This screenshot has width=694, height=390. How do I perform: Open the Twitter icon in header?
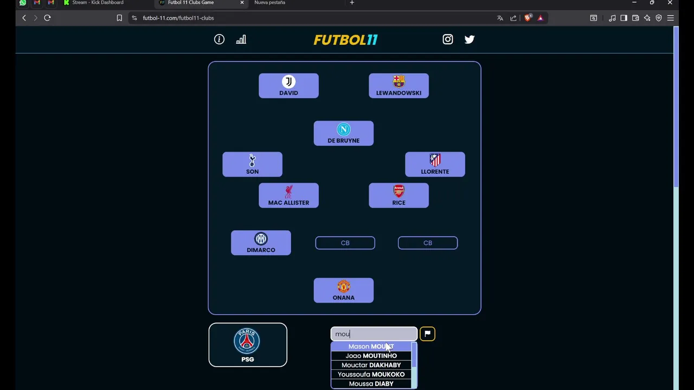pyautogui.click(x=470, y=40)
